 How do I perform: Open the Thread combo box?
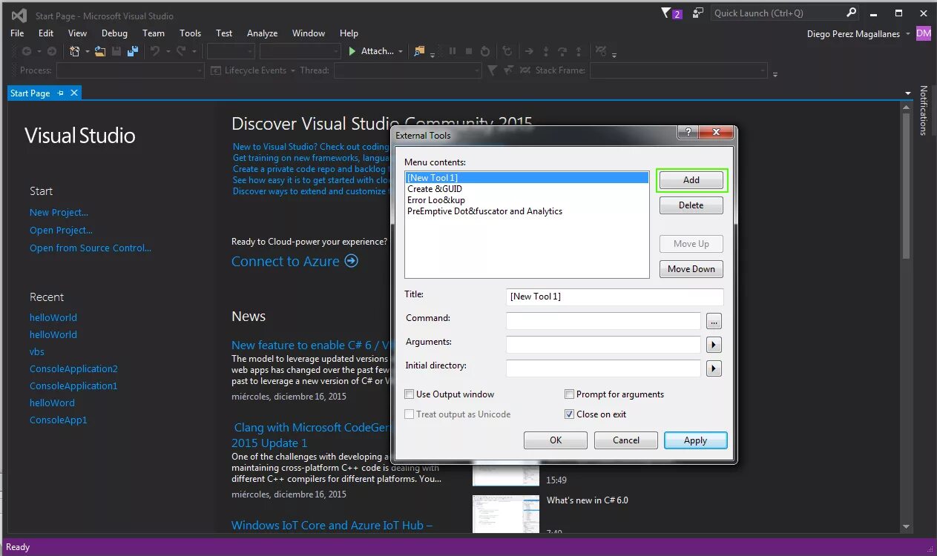pos(407,70)
